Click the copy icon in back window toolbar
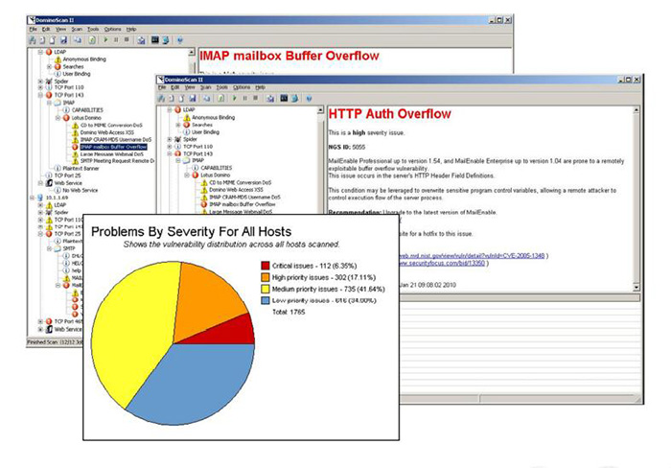This screenshot has height=468, width=671. 78,40
